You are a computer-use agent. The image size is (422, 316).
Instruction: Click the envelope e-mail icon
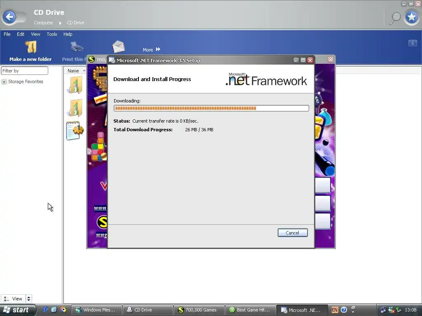point(118,47)
